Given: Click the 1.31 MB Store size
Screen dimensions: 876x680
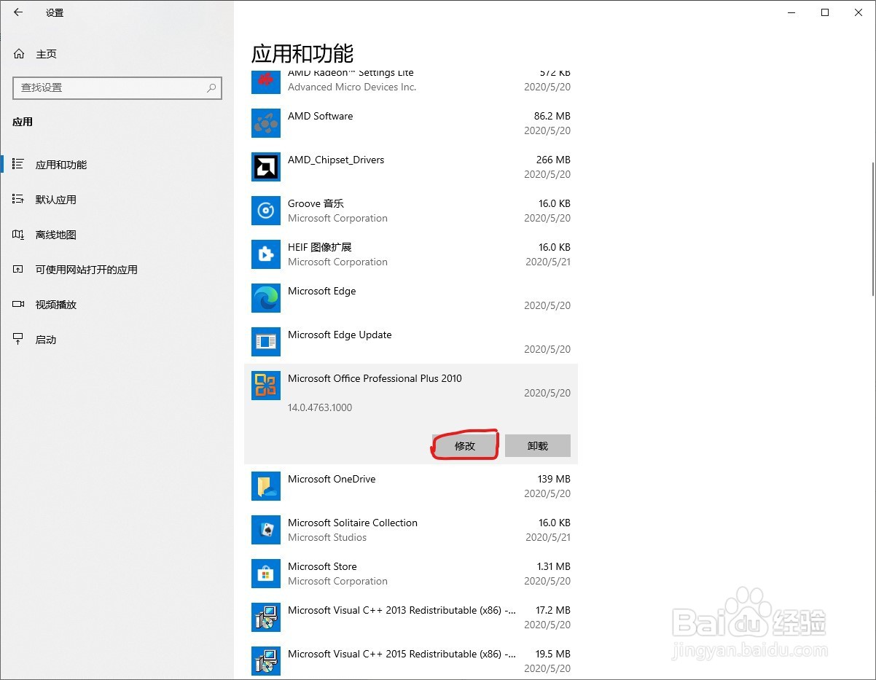Looking at the screenshot, I should [x=553, y=566].
